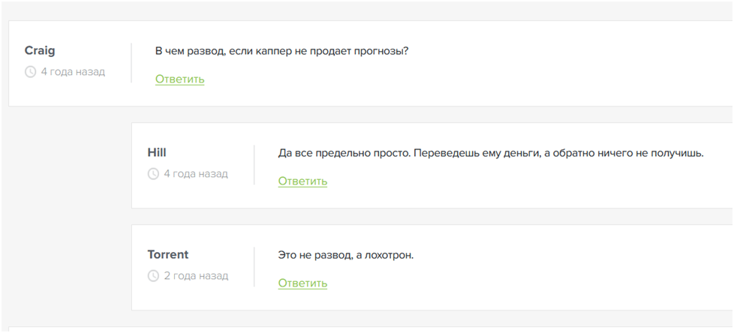Click the vertical divider in Hill's reply card

point(254,164)
